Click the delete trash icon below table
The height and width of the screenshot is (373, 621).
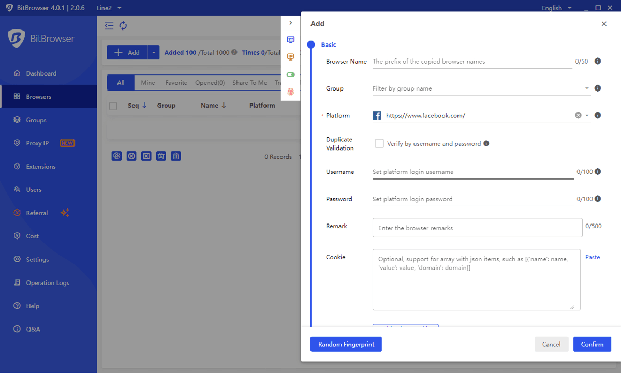pyautogui.click(x=176, y=156)
